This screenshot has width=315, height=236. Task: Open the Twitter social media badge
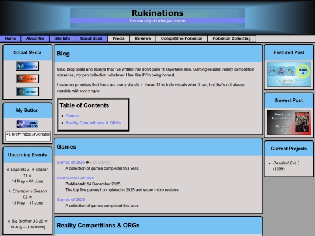pos(27,91)
